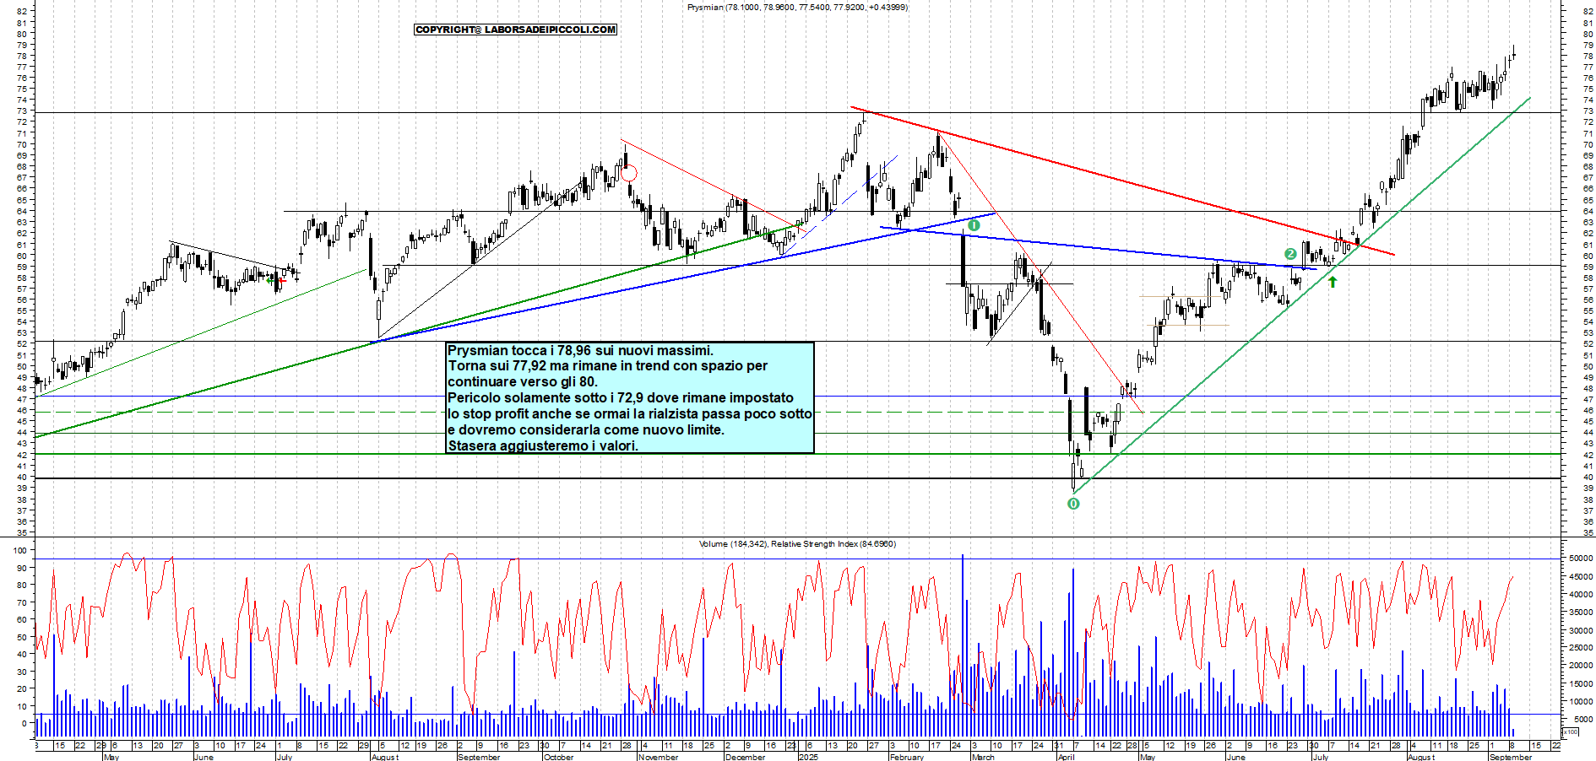Click the October label on the time axis
The height and width of the screenshot is (761, 1596).
pyautogui.click(x=558, y=757)
